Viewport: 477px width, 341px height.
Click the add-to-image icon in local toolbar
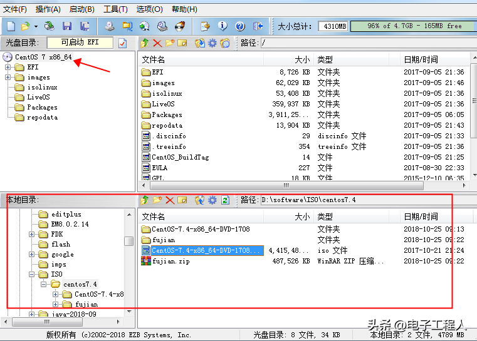pos(200,200)
